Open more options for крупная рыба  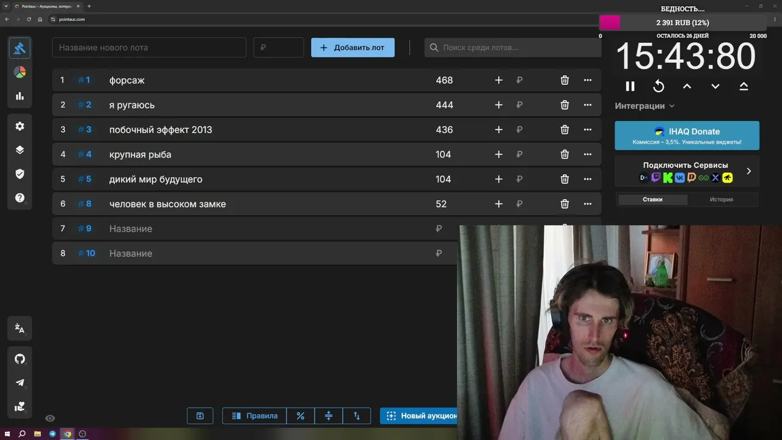[x=588, y=155]
